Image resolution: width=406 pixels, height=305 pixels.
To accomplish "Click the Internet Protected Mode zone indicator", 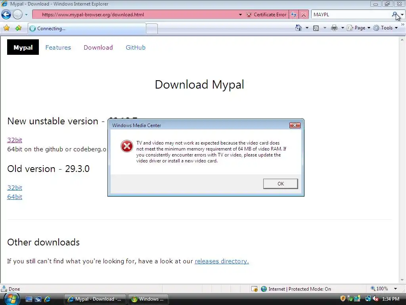I will coord(296,289).
